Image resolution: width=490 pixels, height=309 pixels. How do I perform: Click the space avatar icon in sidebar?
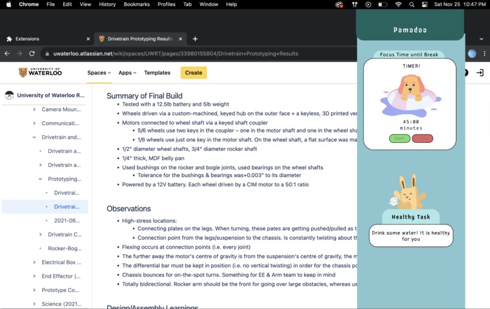tap(9, 95)
